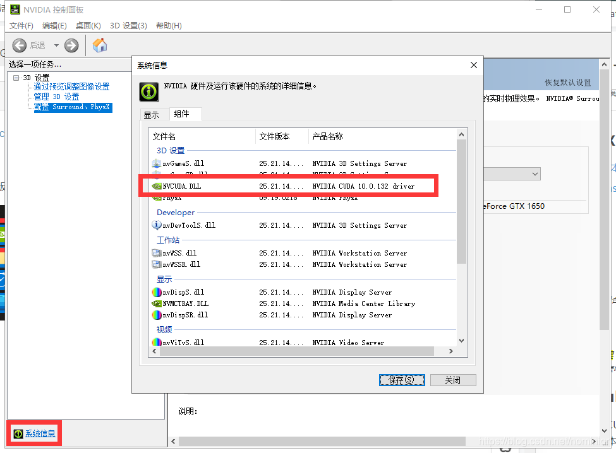Click the component list scroll right arrow
This screenshot has width=616, height=453.
pyautogui.click(x=451, y=351)
